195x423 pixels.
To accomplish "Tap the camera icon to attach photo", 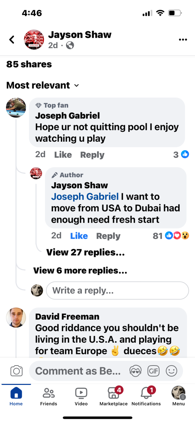I will [17, 371].
